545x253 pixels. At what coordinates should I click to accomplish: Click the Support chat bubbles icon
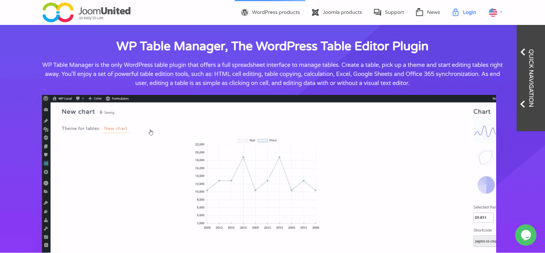377,12
